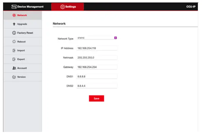Image resolution: width=202 pixels, height=138 pixels.
Task: Click the DNS1 label
Action: pyautogui.click(x=70, y=76)
